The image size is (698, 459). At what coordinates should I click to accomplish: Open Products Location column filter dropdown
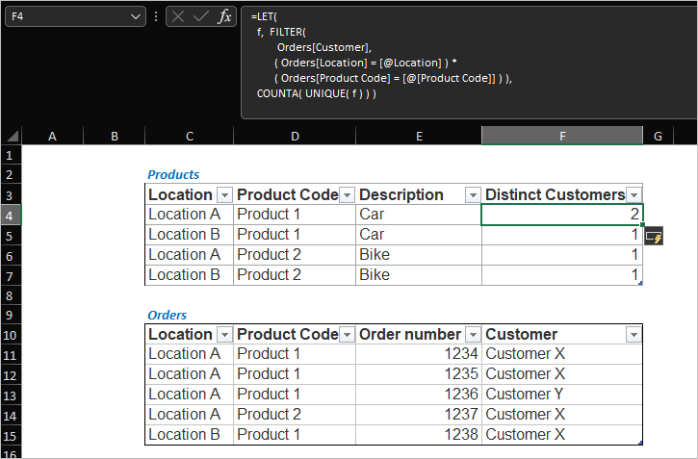point(223,194)
